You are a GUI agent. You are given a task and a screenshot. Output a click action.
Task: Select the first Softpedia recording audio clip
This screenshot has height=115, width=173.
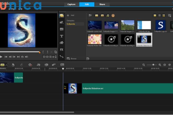click(111, 39)
